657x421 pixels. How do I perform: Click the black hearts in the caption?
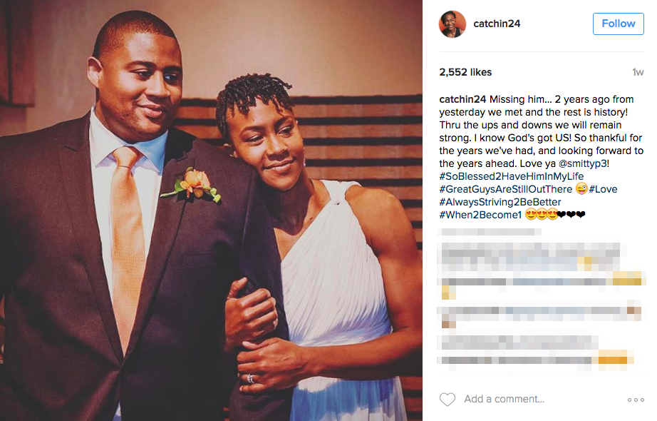(571, 215)
